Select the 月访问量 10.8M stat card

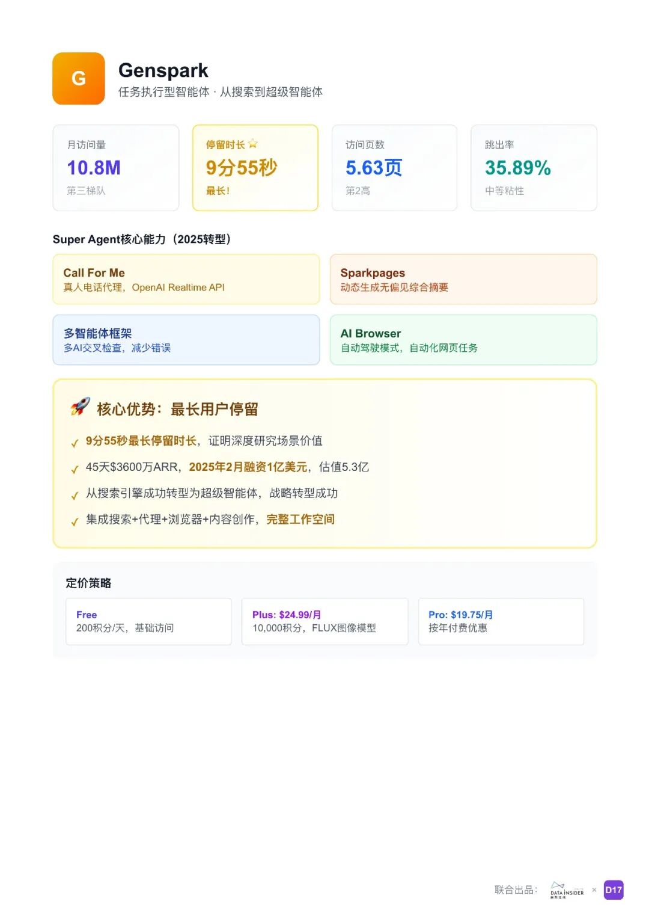[x=116, y=168]
